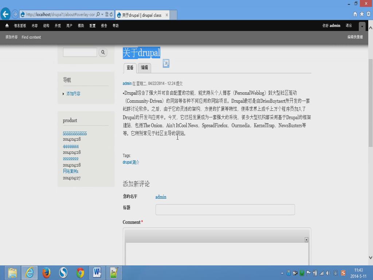Screen dimensions: 373x280
Task: Open product link 44444444
Action: [71, 147]
